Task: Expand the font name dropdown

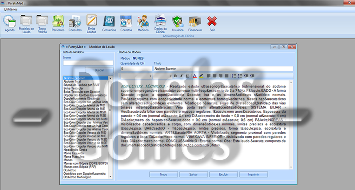Action: click(150, 76)
